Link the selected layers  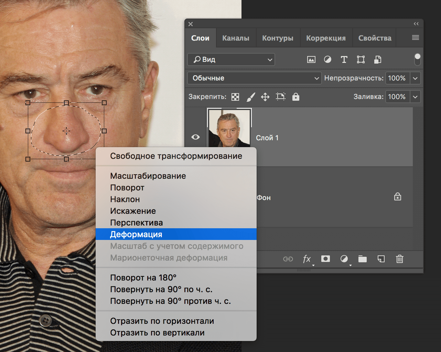(288, 259)
